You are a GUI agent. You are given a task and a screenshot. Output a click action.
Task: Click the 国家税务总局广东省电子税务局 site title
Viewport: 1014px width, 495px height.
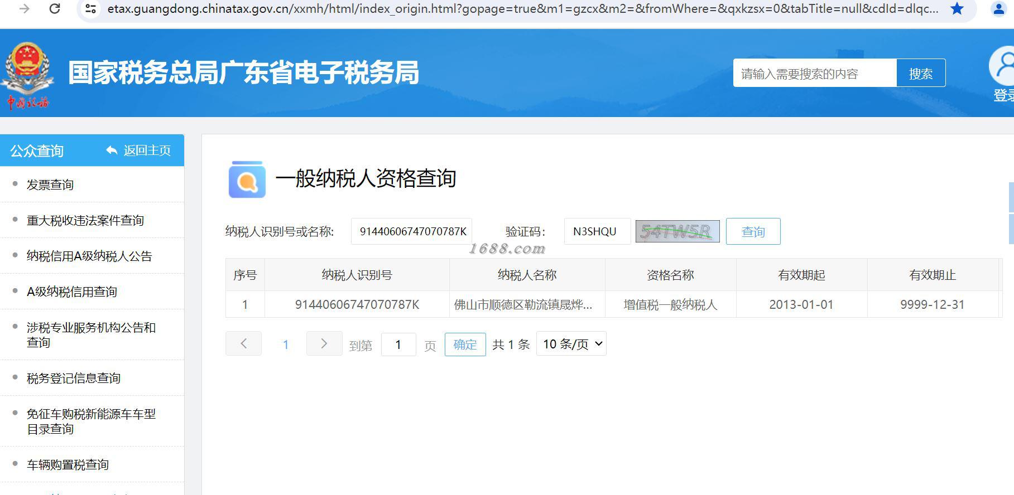click(x=243, y=73)
